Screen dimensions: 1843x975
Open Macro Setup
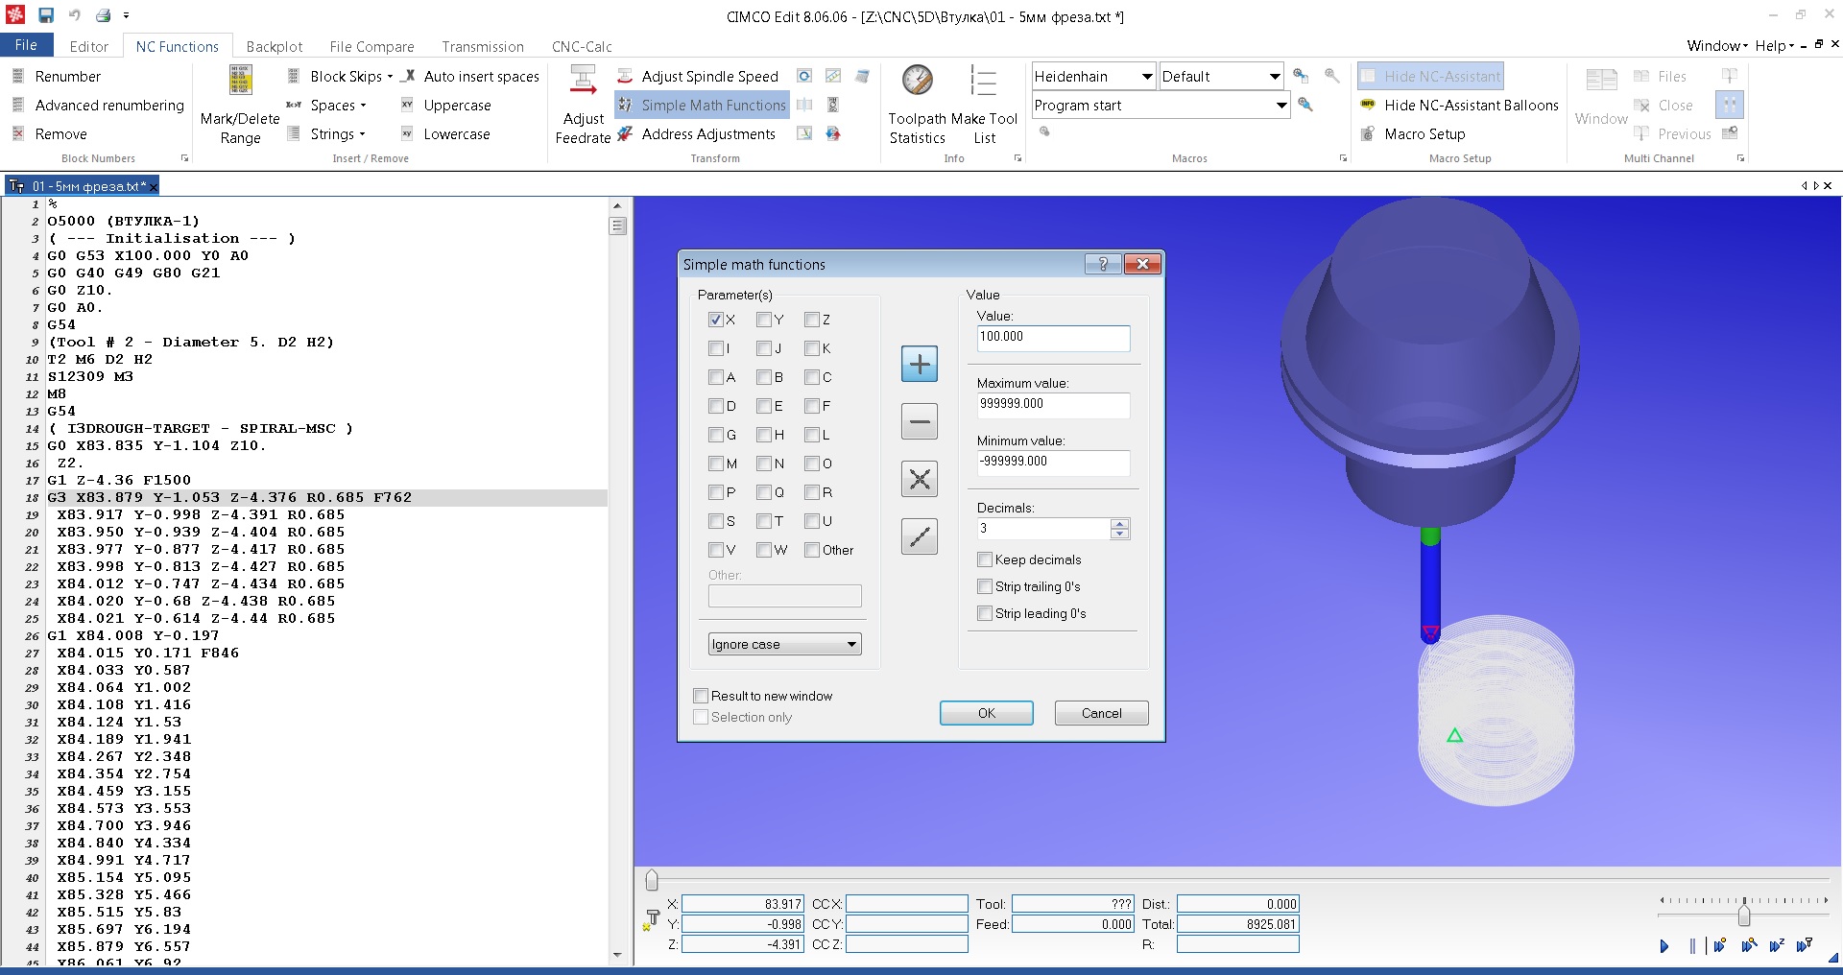point(1413,134)
